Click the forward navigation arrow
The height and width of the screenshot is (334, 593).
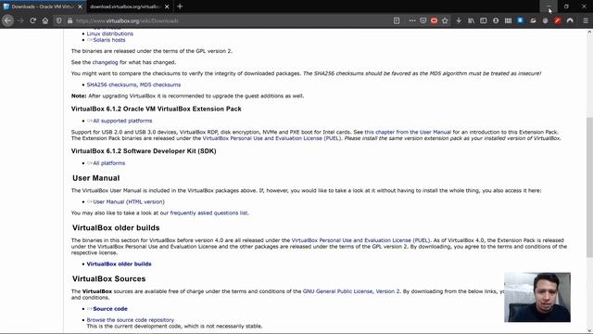20,20
